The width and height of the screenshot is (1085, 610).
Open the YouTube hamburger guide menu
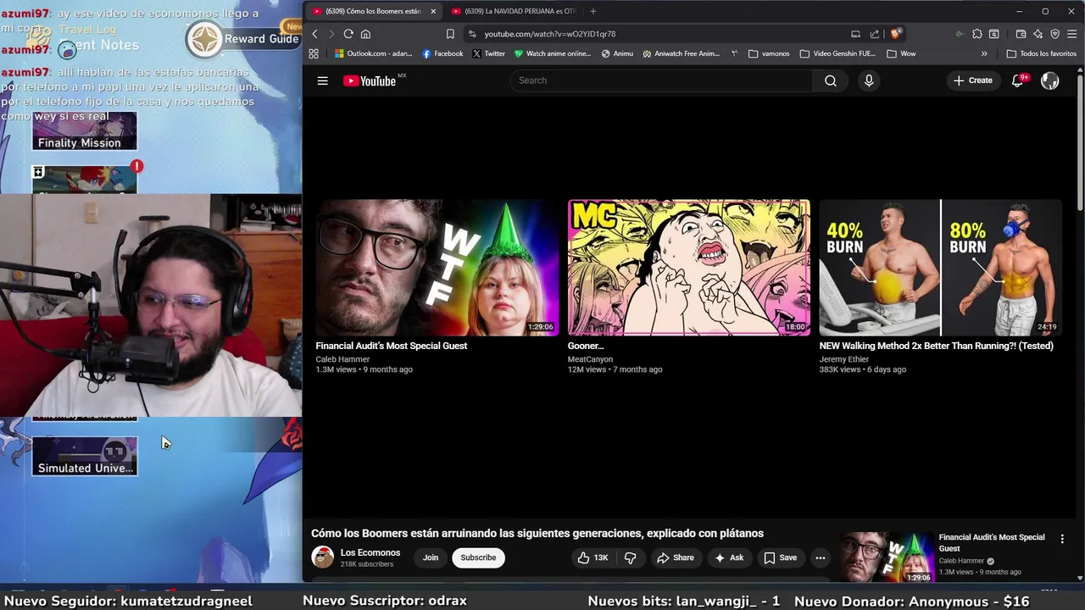(322, 80)
